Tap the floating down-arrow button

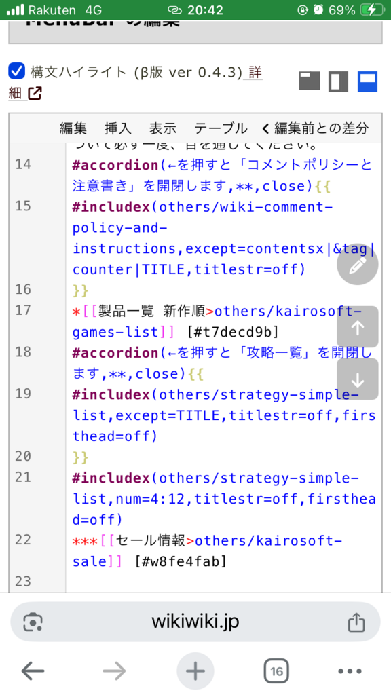click(357, 379)
